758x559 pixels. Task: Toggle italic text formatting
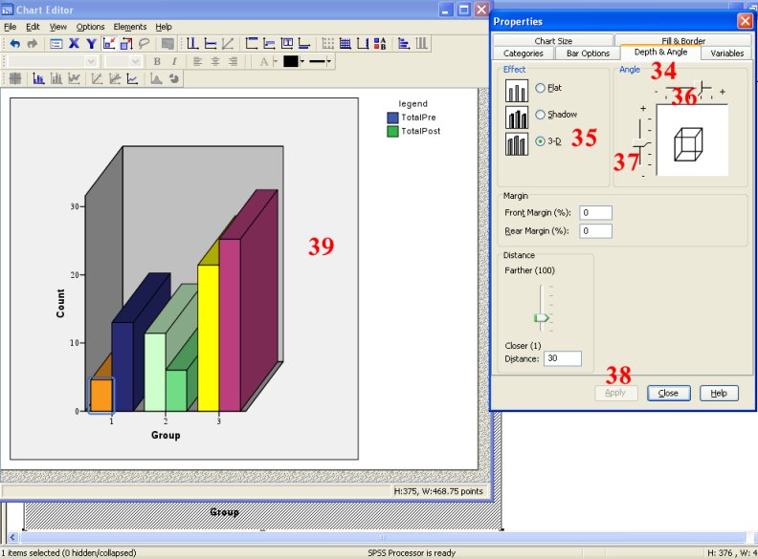(x=174, y=61)
